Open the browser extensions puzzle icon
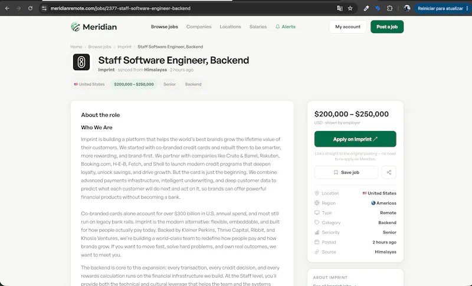The height and width of the screenshot is (286, 472). [x=389, y=8]
